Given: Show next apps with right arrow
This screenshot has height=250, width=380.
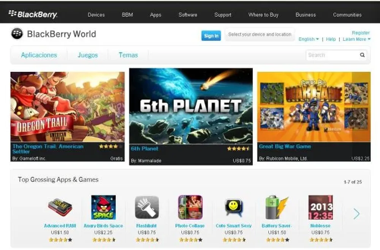Looking at the screenshot, I should (x=356, y=214).
